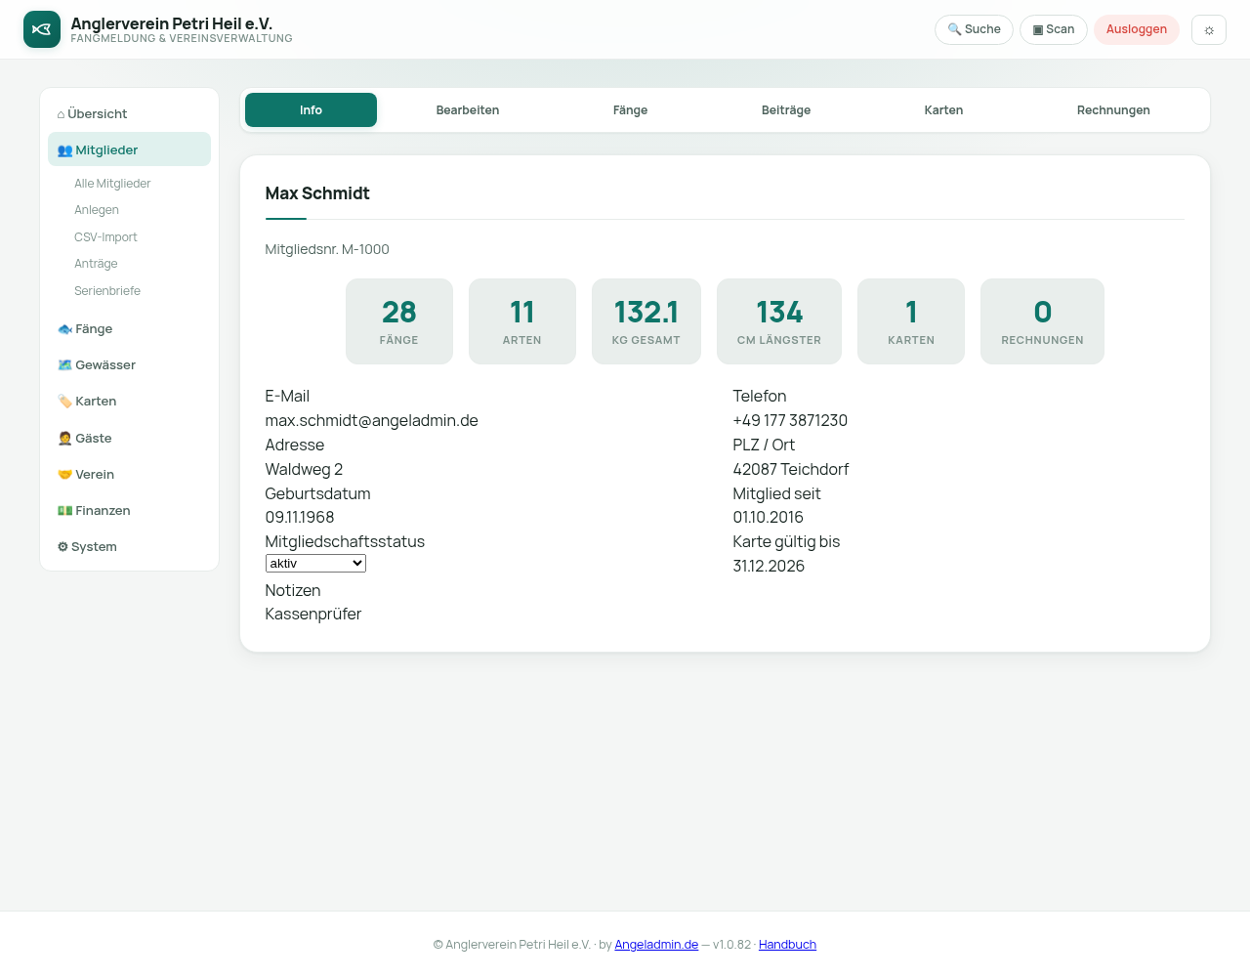Open CSV-Import in the sidebar
Screen dimensions: 1250x977
(105, 237)
